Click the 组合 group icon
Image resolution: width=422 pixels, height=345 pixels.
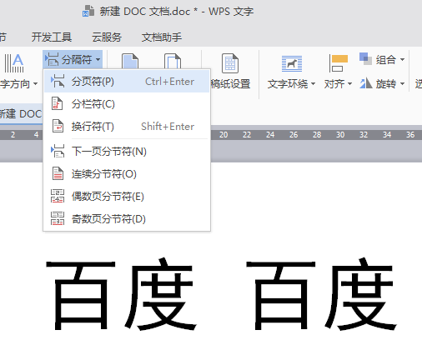pyautogui.click(x=365, y=59)
